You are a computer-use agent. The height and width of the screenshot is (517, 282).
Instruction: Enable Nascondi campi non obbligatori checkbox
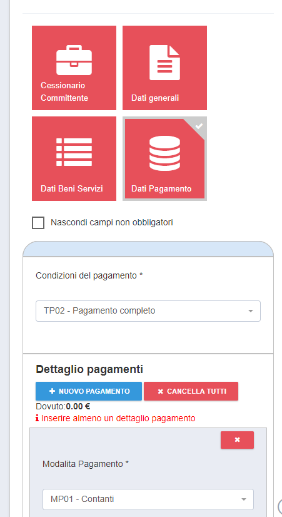coord(38,223)
